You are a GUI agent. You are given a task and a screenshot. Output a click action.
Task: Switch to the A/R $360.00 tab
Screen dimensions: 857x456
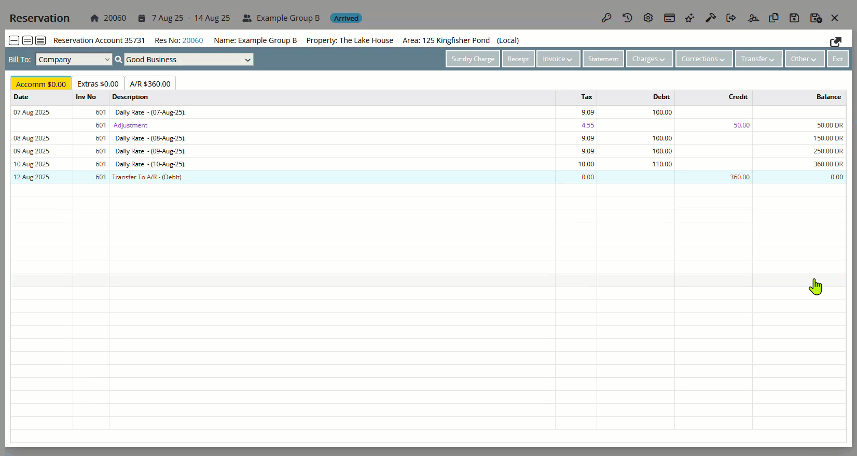150,83
